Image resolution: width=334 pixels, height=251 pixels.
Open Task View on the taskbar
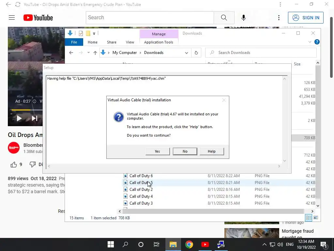coord(157,244)
